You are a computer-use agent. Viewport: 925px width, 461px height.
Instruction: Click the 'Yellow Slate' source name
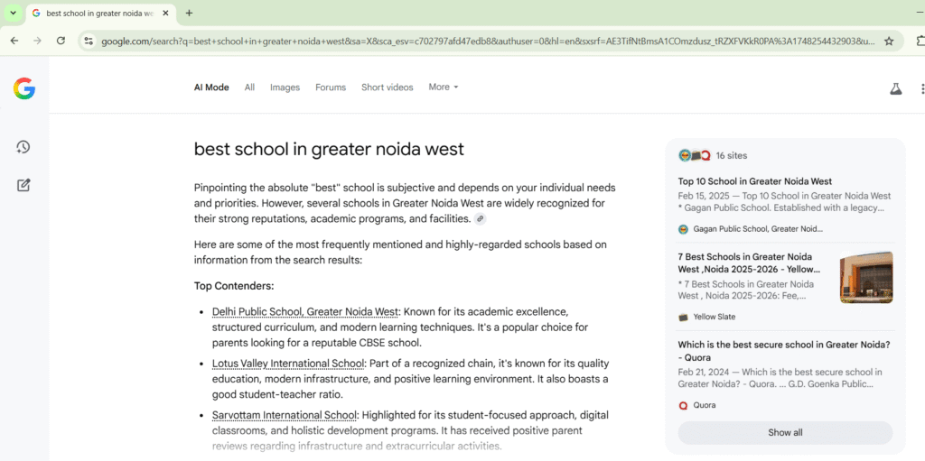[x=715, y=318]
